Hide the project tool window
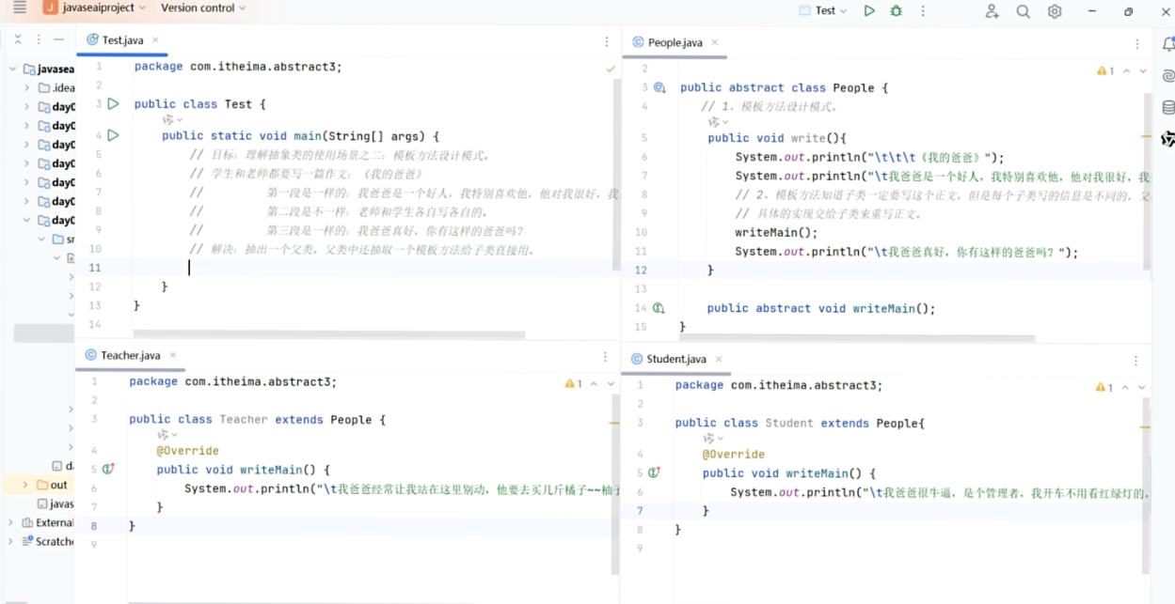The height and width of the screenshot is (604, 1175). coord(58,39)
